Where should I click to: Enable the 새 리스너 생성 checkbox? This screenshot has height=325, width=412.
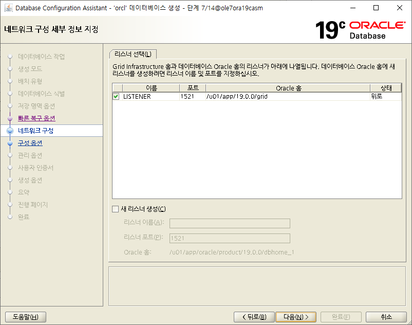(x=116, y=209)
